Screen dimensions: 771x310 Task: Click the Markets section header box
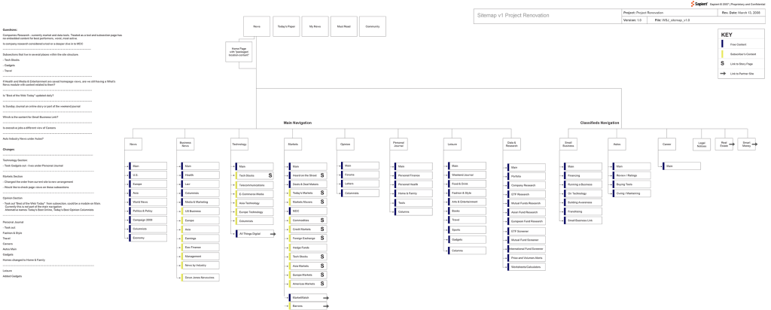[293, 144]
